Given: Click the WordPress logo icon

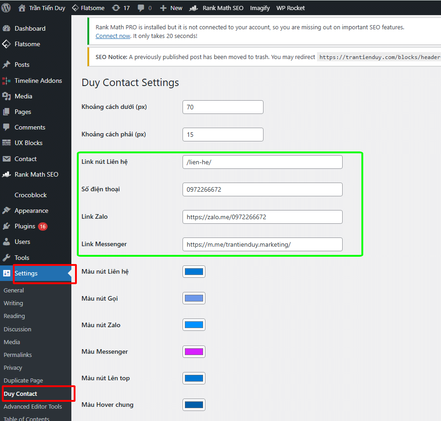Looking at the screenshot, I should tap(6, 8).
